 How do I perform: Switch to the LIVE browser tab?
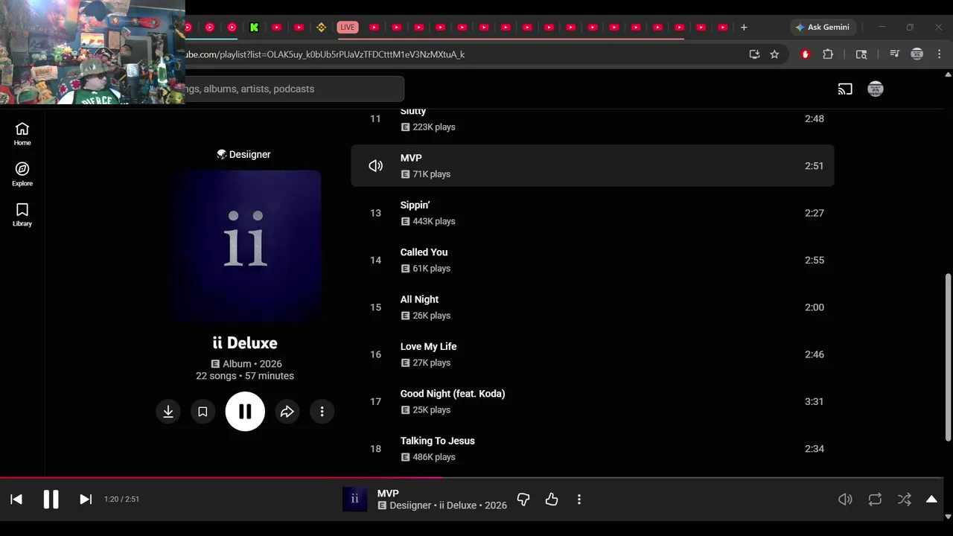coord(348,28)
